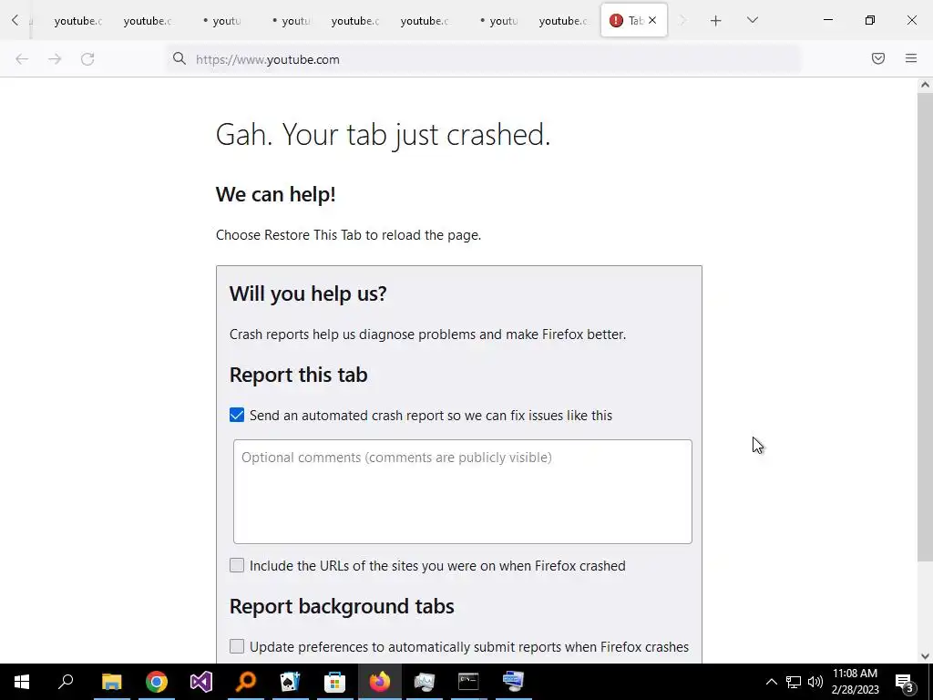The width and height of the screenshot is (933, 700).
Task: Click the 'Report background tabs' heading
Action: (342, 606)
